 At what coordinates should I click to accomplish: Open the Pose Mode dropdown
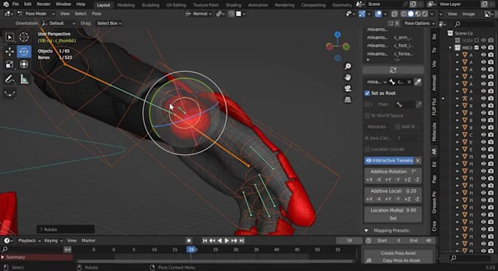click(36, 14)
